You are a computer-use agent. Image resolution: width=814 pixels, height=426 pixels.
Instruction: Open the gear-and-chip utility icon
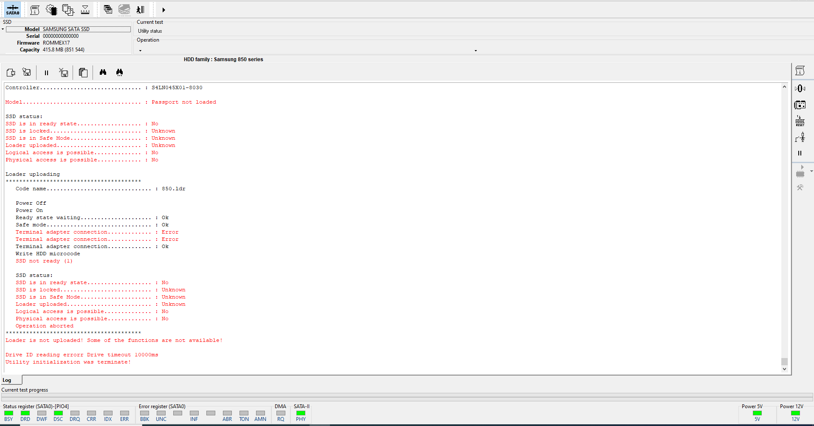[x=51, y=9]
